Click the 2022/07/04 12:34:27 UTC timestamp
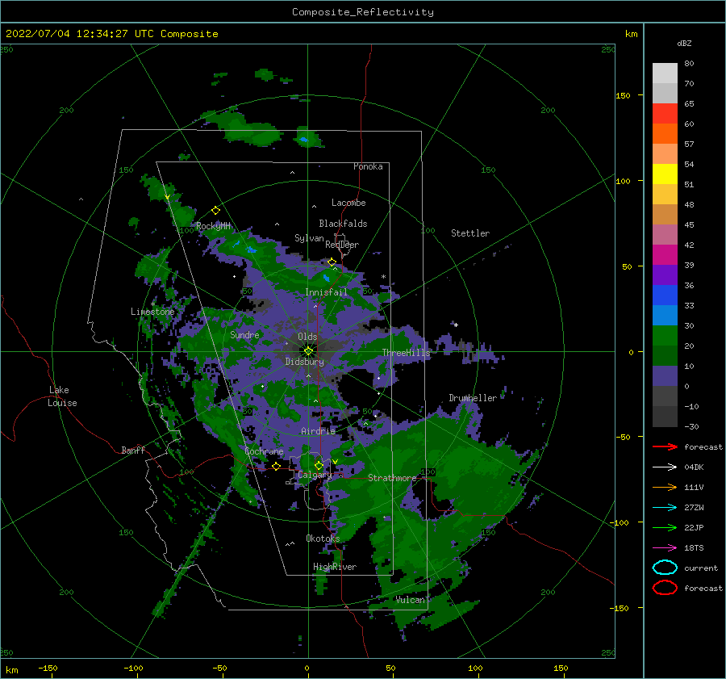Screen dimensions: 726x679 [112, 34]
